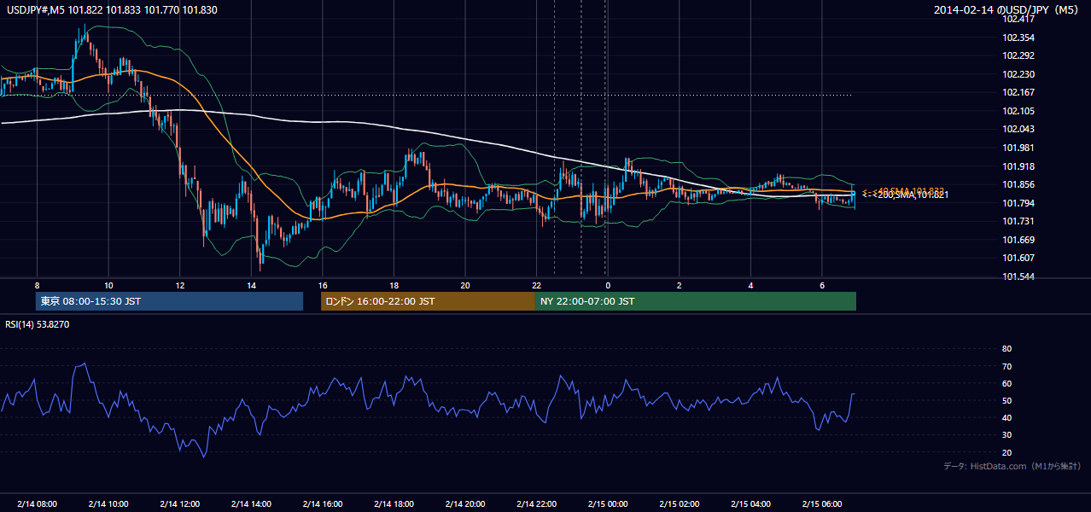Click the '2/15 06:00' bottom time label
1091x512 pixels.
pyautogui.click(x=821, y=504)
